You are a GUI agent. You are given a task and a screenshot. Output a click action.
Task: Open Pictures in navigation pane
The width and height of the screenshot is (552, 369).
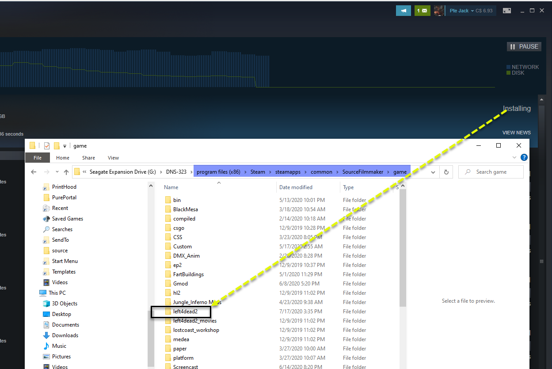tap(61, 357)
